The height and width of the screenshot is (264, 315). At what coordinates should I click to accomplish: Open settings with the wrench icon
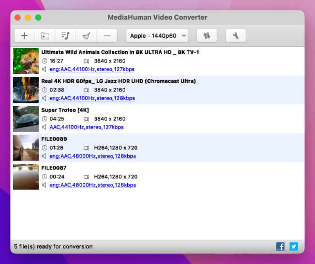(x=236, y=36)
